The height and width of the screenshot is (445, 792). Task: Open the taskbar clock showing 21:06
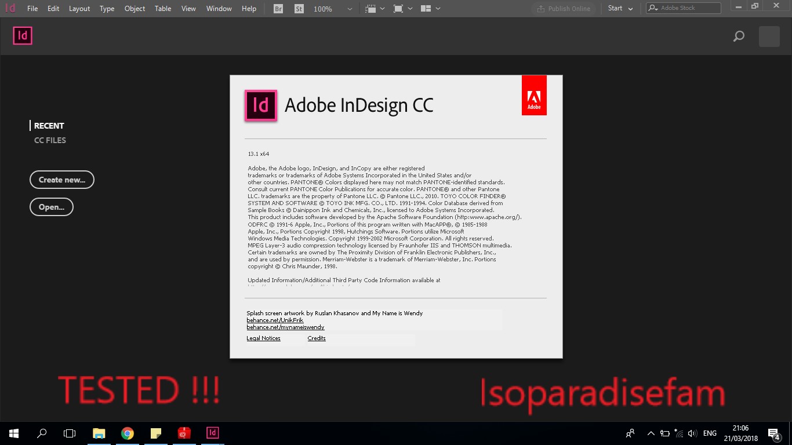(x=741, y=433)
